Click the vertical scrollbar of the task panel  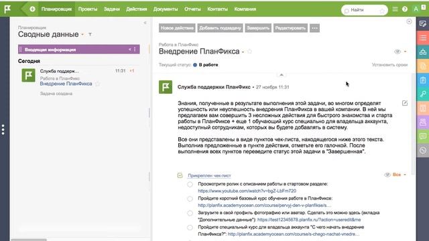tap(414, 125)
